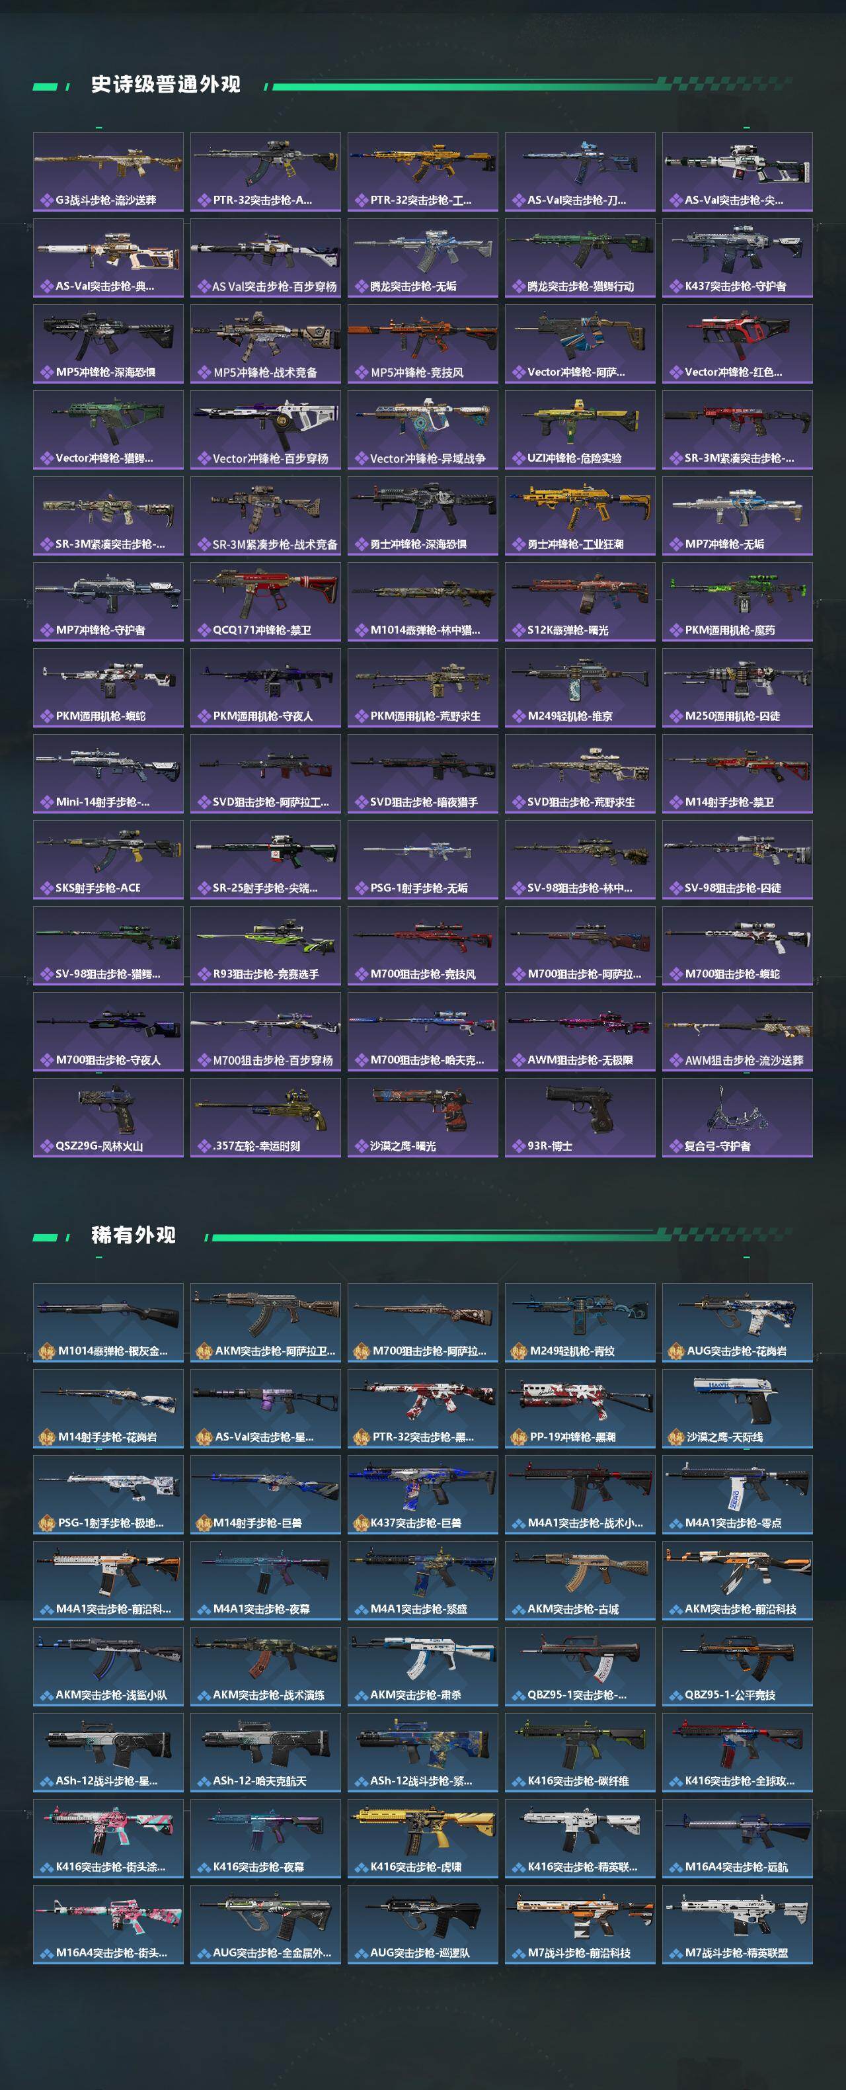The width and height of the screenshot is (846, 2090).
Task: Choose the 勇士冲锋枪-工业狂潮 skin card
Action: (x=580, y=516)
